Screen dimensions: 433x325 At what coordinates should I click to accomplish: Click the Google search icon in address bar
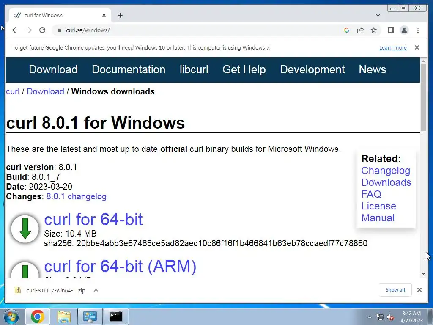pos(347,30)
